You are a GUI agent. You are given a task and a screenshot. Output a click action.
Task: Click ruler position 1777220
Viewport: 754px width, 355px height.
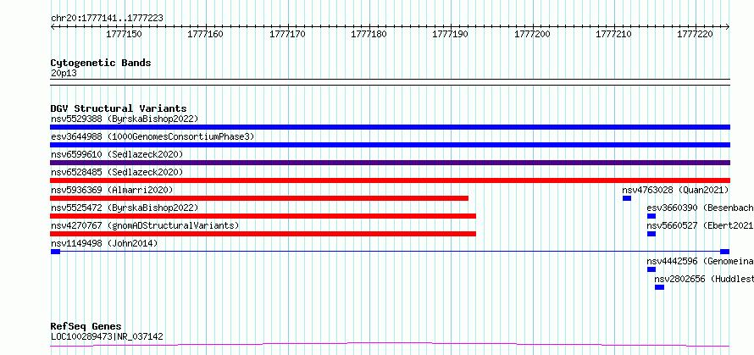tap(696, 34)
